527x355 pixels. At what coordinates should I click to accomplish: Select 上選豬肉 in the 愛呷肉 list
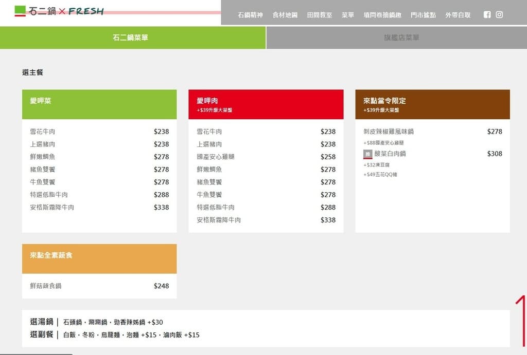pos(209,144)
